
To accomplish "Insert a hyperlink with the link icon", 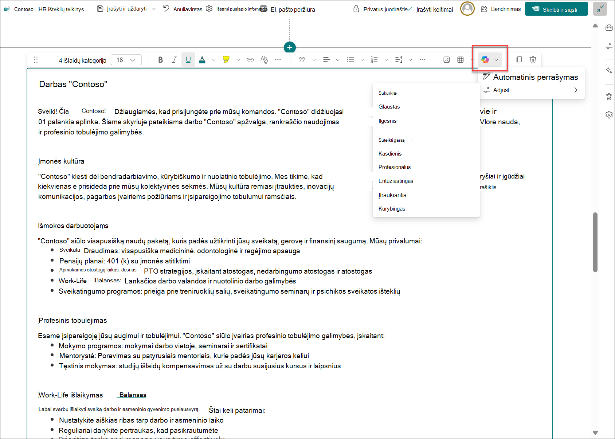I will [x=250, y=60].
